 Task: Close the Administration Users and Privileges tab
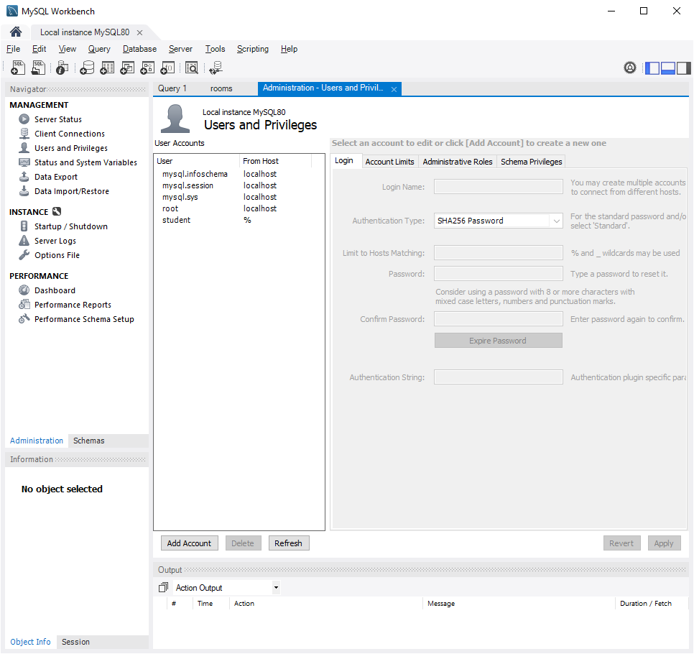[x=394, y=89]
